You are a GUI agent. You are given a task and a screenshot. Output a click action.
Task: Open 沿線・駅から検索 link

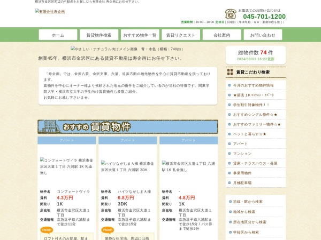pos(248,202)
